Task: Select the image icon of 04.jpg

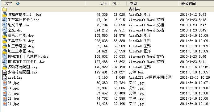Action: click(5, 88)
